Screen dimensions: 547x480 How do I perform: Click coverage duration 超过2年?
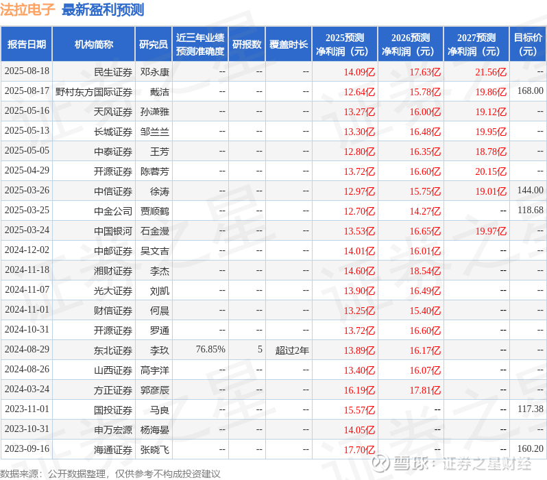click(x=292, y=350)
